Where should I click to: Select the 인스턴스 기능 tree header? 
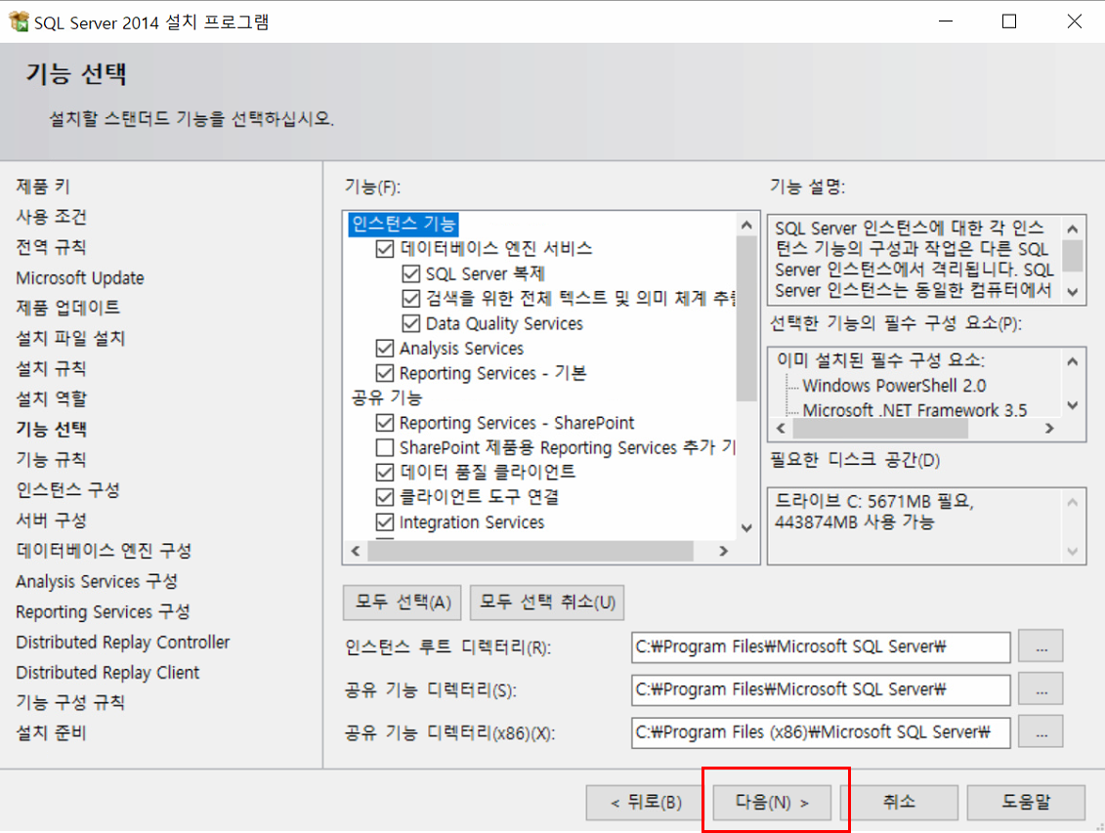pos(404,224)
